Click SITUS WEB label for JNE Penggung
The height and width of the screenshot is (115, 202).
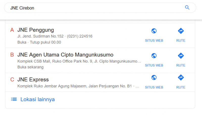coord(154,40)
